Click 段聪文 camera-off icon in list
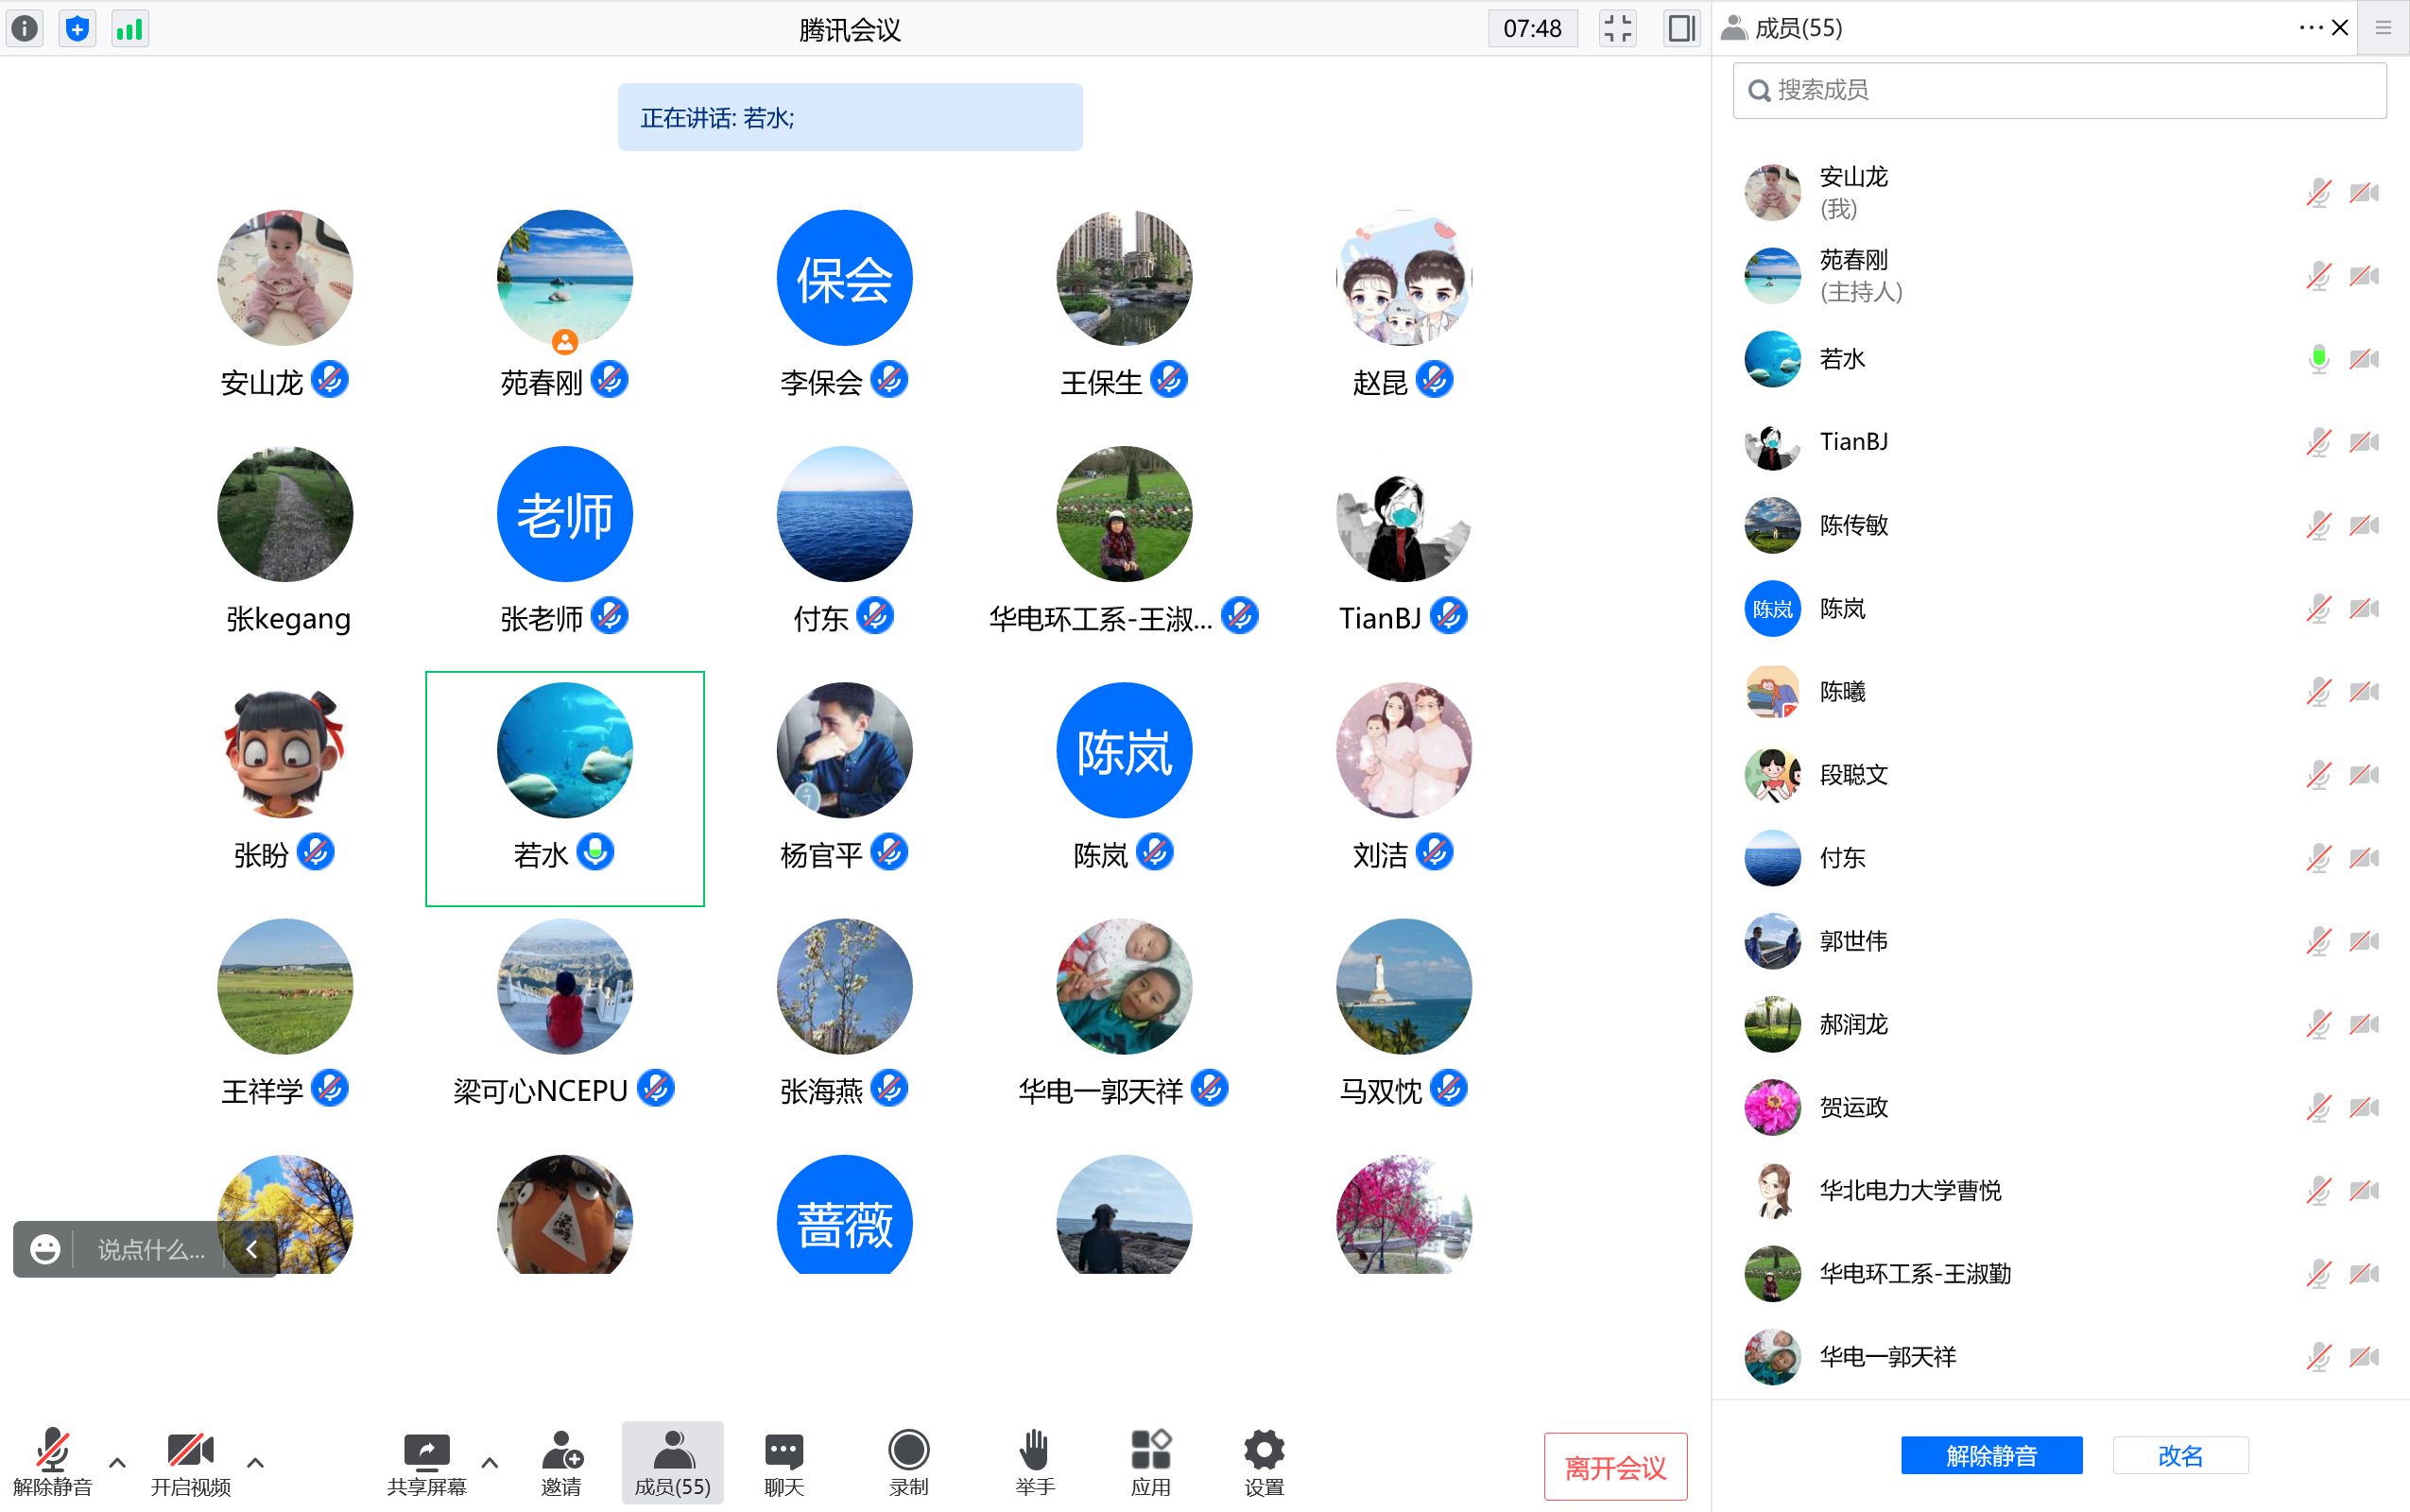Viewport: 2410px width, 1512px height. pyautogui.click(x=2364, y=774)
